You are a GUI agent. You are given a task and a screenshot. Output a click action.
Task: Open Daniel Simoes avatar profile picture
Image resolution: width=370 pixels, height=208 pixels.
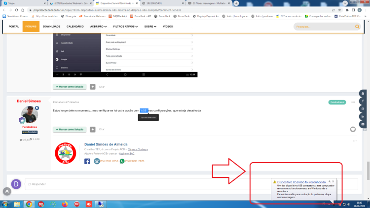pos(30,114)
